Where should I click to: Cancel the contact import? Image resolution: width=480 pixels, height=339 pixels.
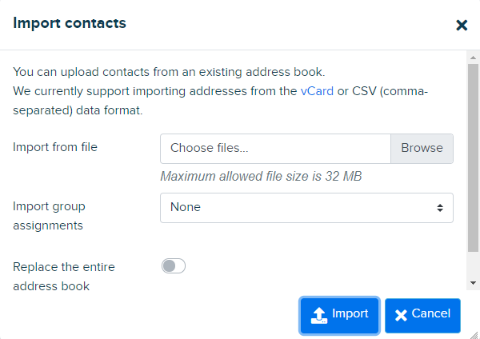(422, 316)
